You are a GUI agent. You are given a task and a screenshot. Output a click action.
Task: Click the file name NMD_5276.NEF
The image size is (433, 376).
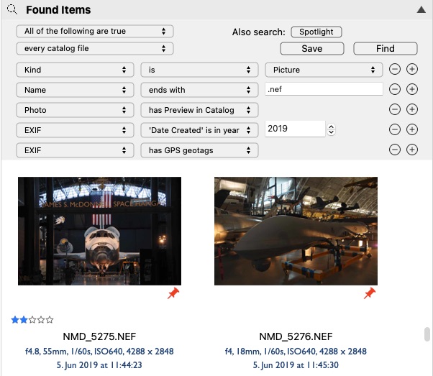[x=296, y=336]
